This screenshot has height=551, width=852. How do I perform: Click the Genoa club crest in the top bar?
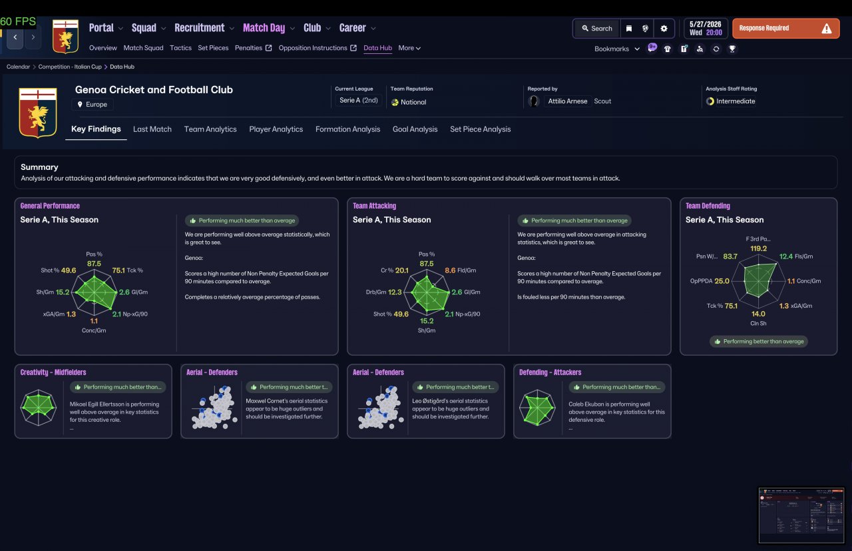point(65,36)
